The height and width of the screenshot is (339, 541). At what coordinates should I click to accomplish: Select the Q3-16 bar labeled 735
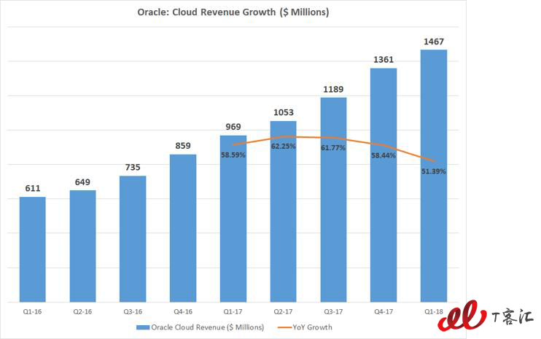pyautogui.click(x=133, y=239)
